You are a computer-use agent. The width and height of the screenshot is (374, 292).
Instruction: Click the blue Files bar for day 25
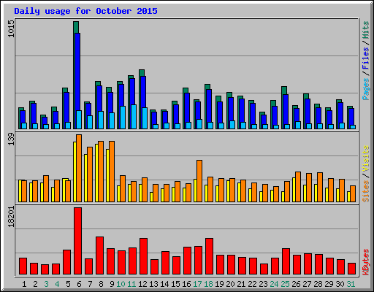click(286, 109)
